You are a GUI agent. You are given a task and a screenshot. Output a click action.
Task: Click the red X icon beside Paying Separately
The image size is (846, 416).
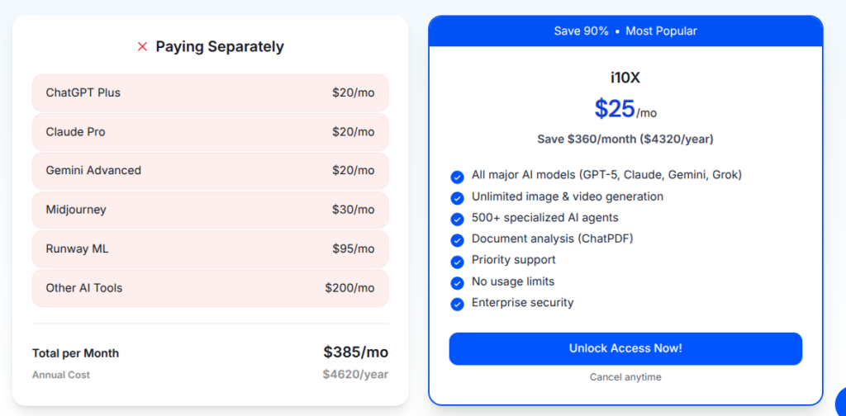point(142,47)
